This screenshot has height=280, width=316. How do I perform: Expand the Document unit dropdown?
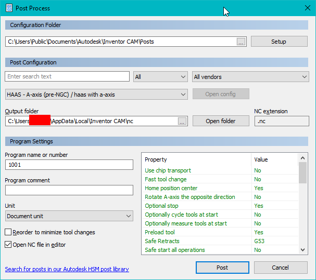pos(69,216)
